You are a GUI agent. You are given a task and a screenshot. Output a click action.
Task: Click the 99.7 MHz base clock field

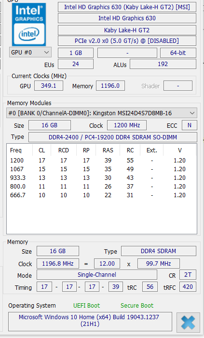click(159, 263)
